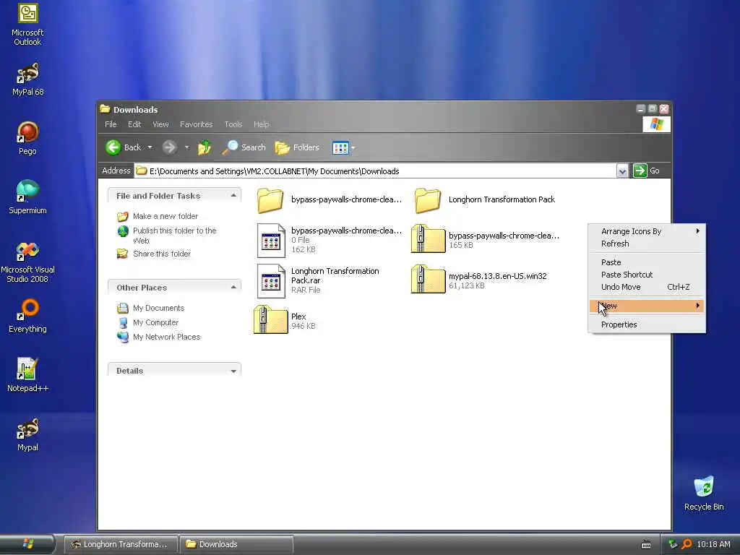Launch Supermium browser shortcut

(27, 197)
